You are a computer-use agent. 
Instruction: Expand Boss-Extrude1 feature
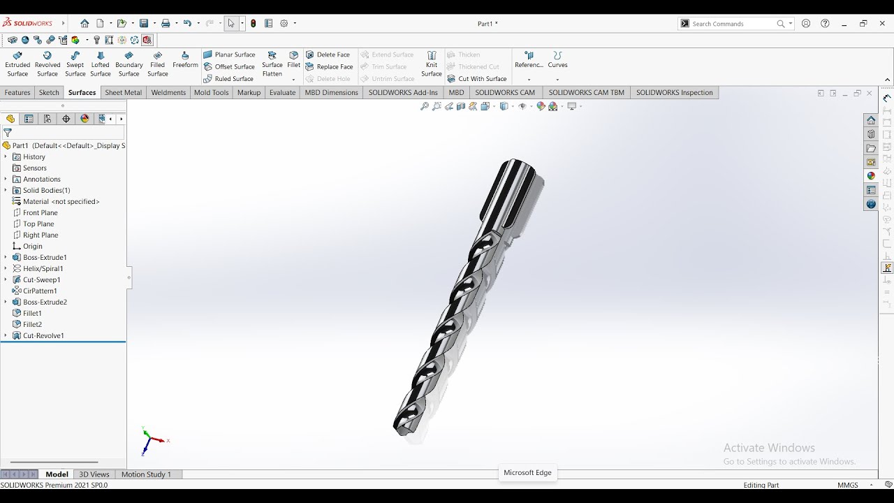(6, 257)
